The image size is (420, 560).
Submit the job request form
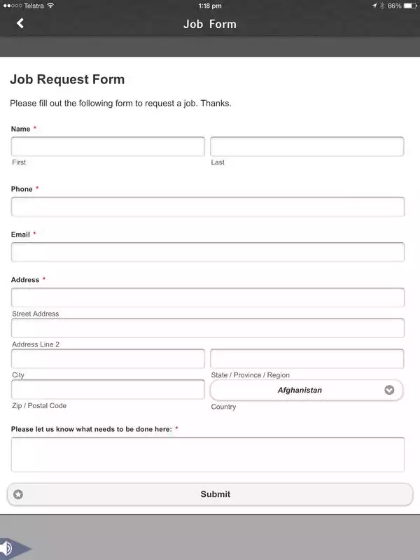click(x=210, y=494)
